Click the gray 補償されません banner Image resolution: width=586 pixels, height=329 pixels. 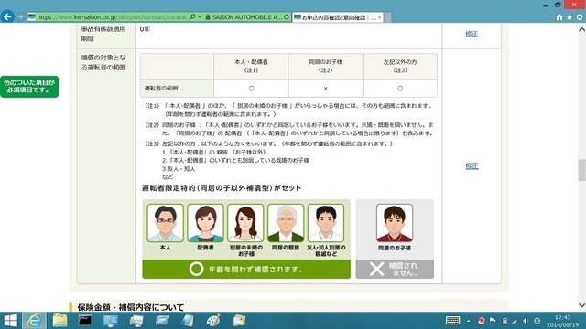point(395,269)
